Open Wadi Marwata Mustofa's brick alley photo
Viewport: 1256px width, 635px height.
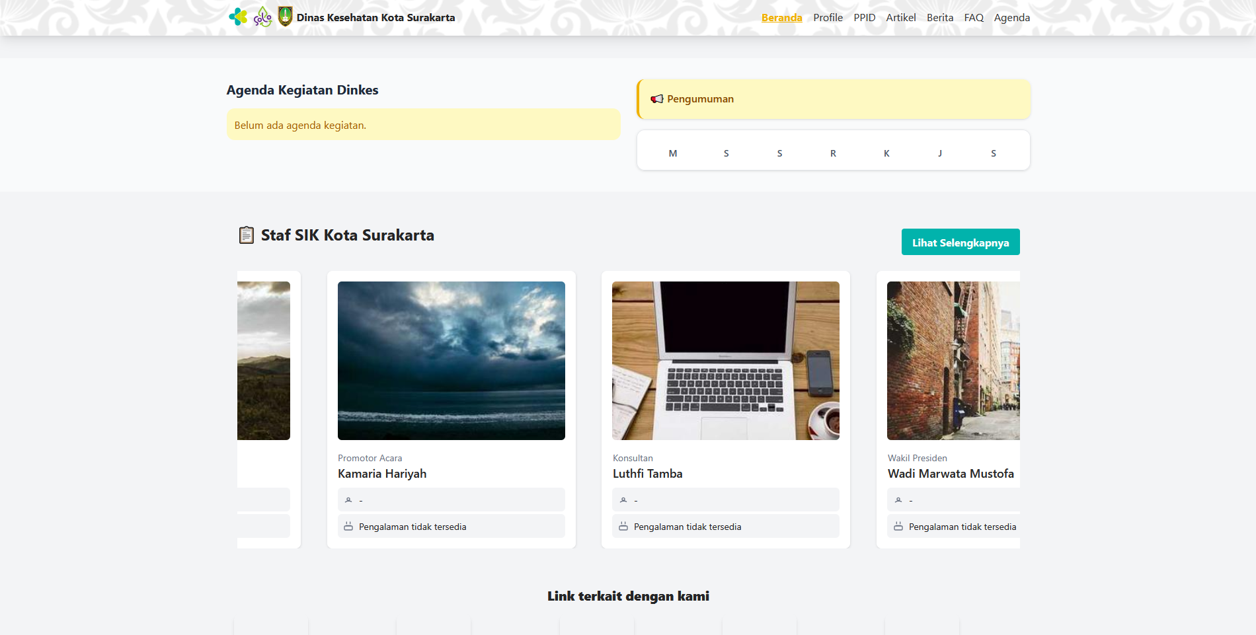coord(953,361)
